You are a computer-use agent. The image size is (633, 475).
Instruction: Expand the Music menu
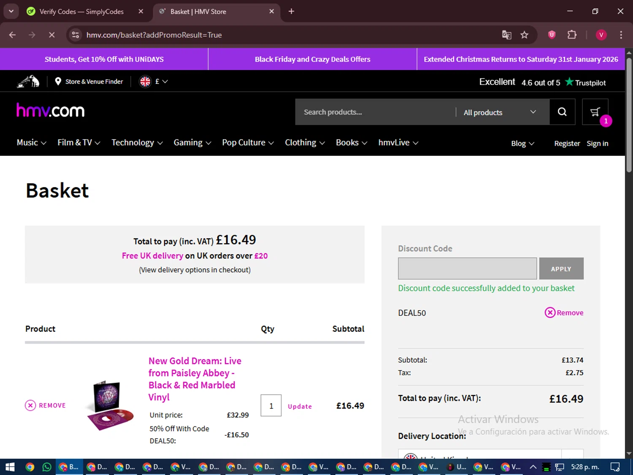pyautogui.click(x=32, y=143)
